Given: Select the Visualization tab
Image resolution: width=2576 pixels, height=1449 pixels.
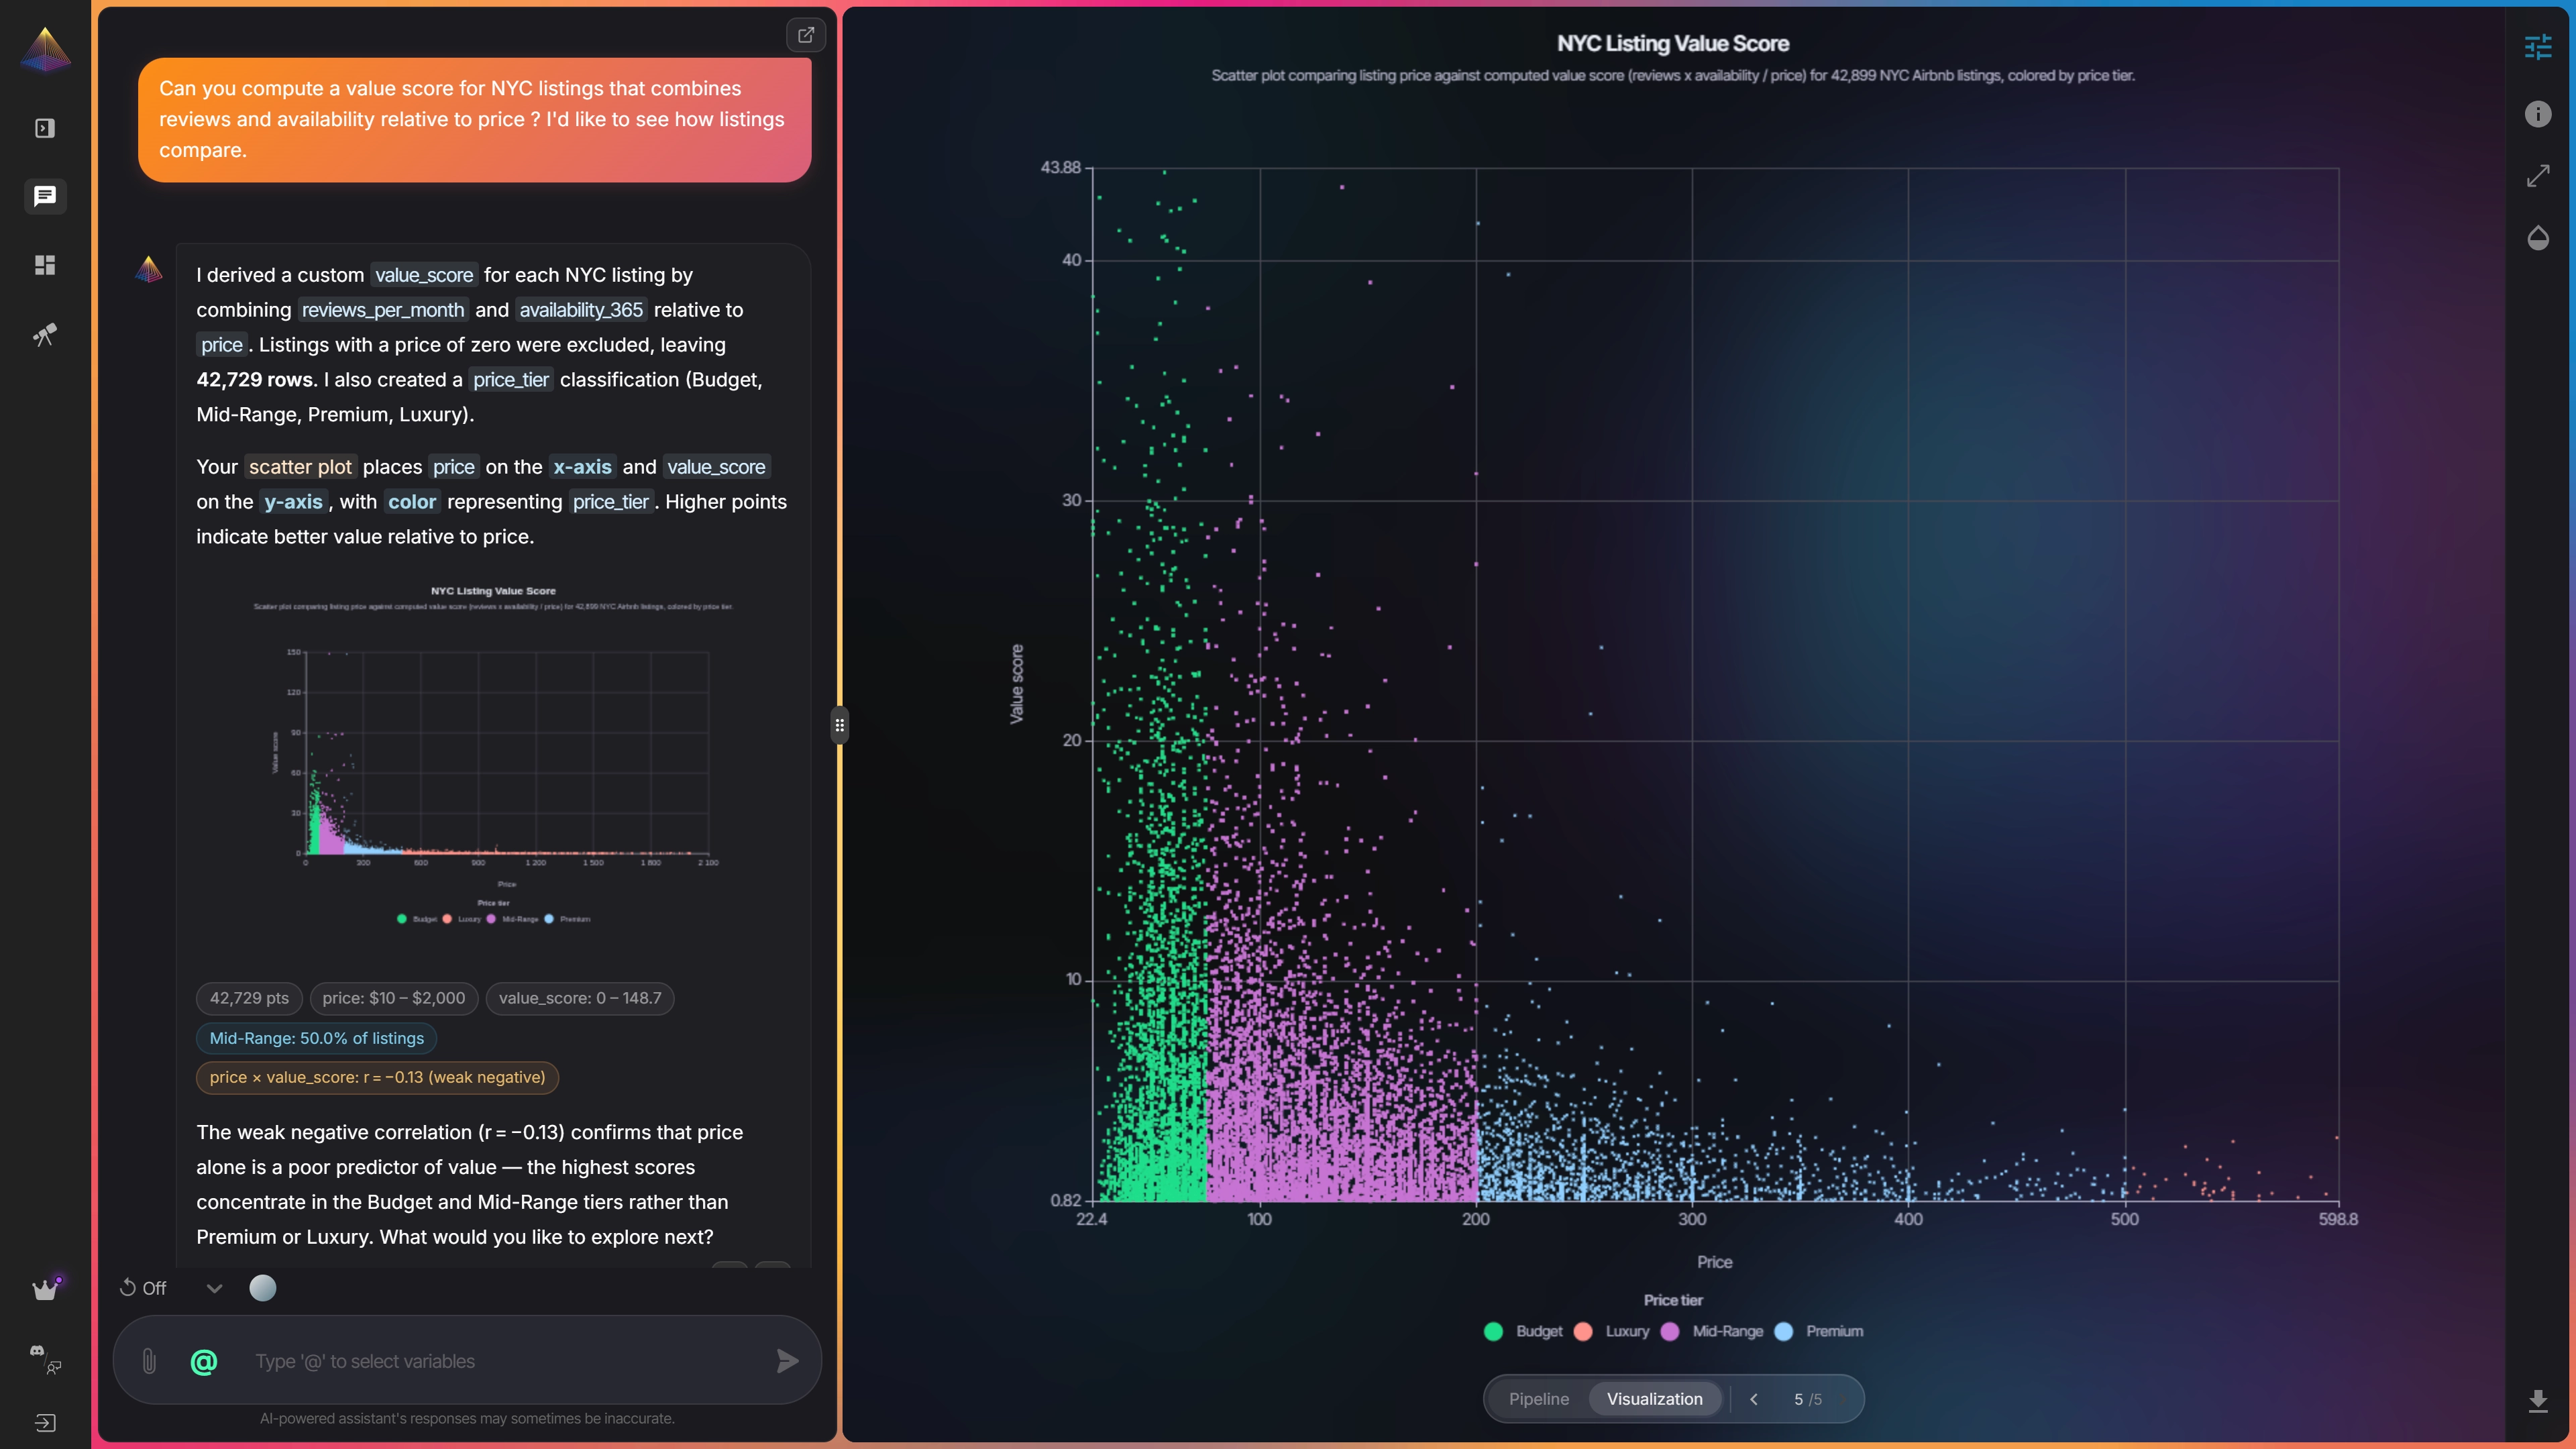Looking at the screenshot, I should 1654,1399.
